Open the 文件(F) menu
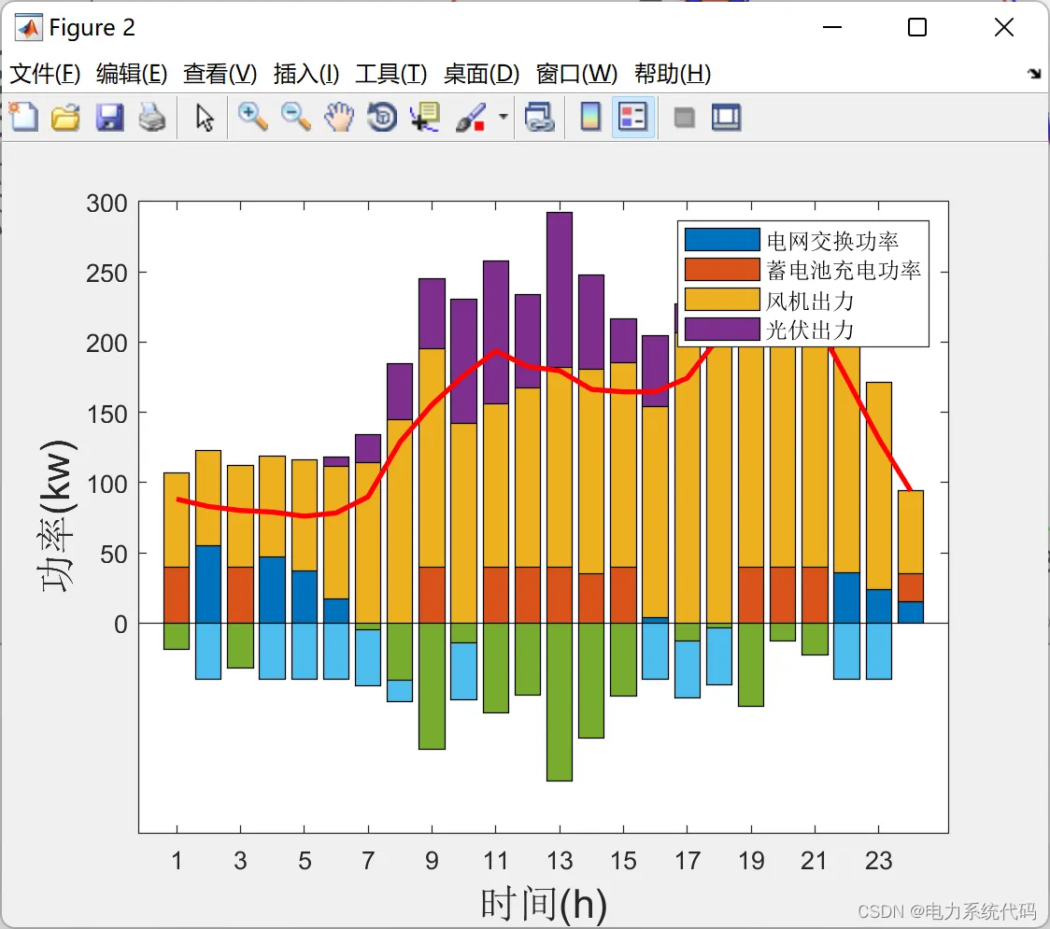Viewport: 1050px width, 929px height. pos(46,74)
